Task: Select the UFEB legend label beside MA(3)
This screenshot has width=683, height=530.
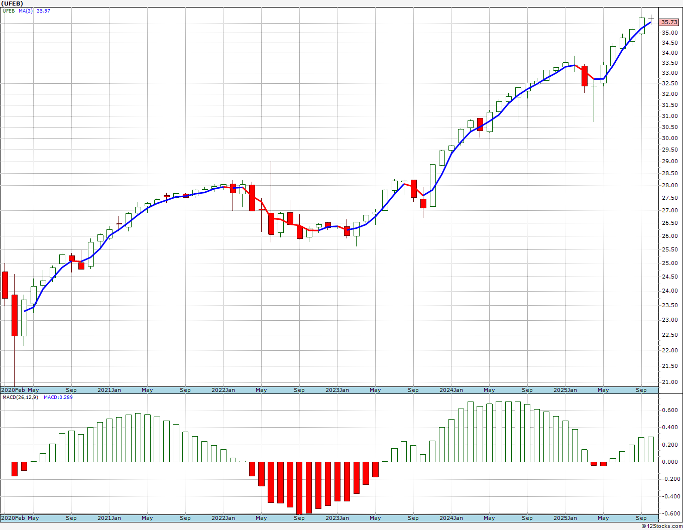Action: point(9,11)
